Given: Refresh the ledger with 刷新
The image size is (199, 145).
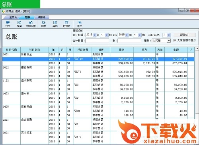Looking at the screenshot, I should coord(43,24).
